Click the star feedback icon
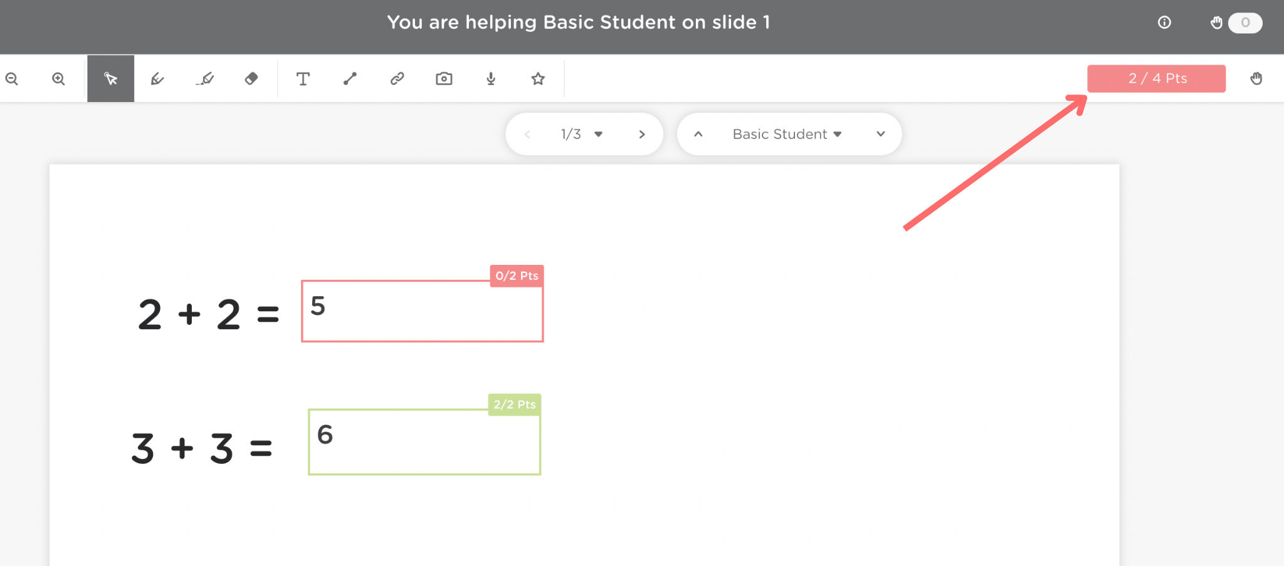 pos(538,79)
